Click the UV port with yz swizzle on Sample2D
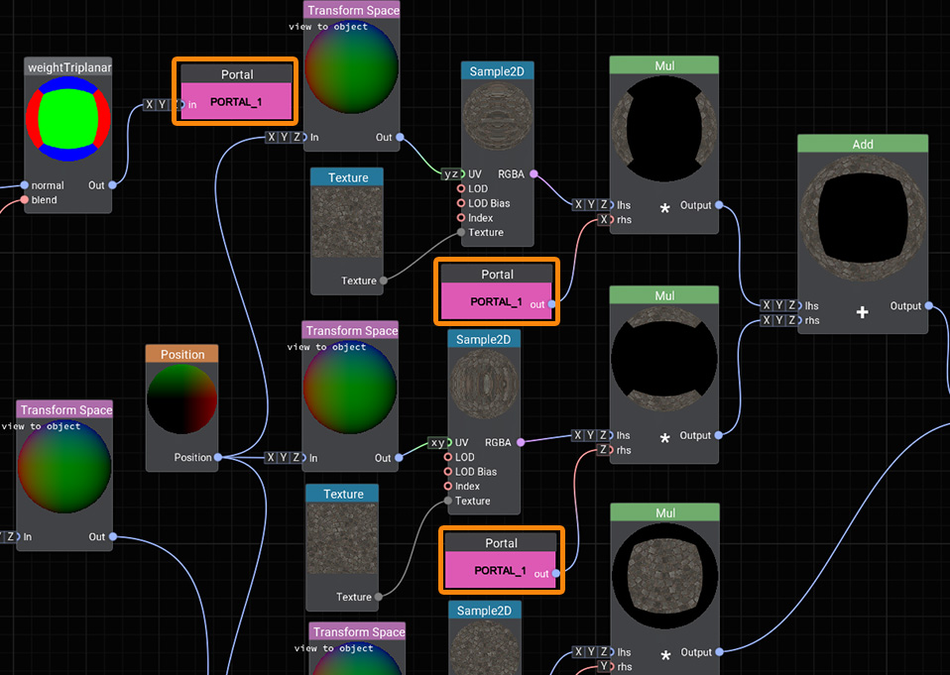950x675 pixels. click(462, 174)
